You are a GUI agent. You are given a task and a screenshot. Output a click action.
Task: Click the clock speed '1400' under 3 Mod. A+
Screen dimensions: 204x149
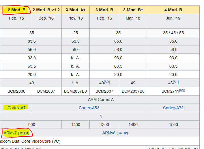[x=76, y=125]
